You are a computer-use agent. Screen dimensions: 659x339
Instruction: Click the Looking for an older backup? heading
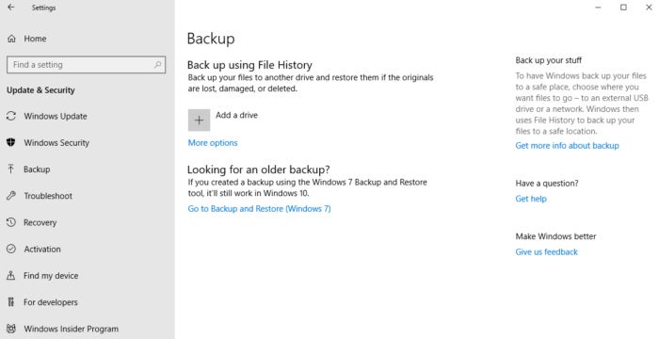tap(259, 169)
